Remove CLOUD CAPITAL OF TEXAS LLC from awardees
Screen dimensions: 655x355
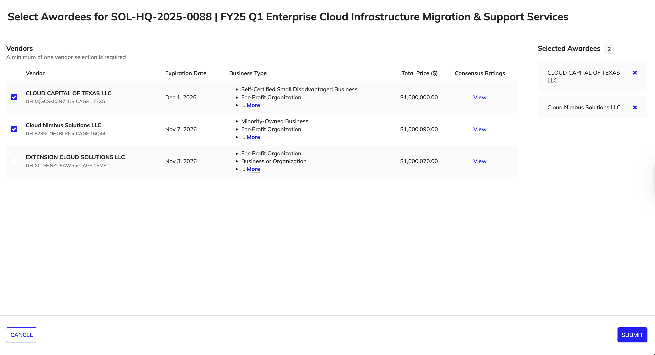point(635,73)
